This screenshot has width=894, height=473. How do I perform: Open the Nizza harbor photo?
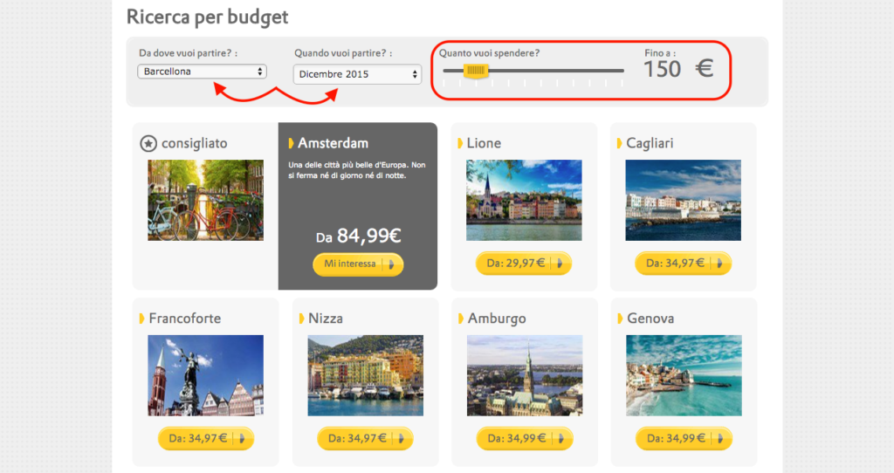click(365, 375)
